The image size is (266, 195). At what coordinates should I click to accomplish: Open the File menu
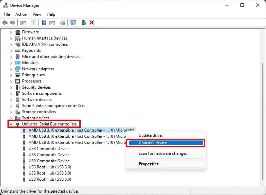pos(7,14)
